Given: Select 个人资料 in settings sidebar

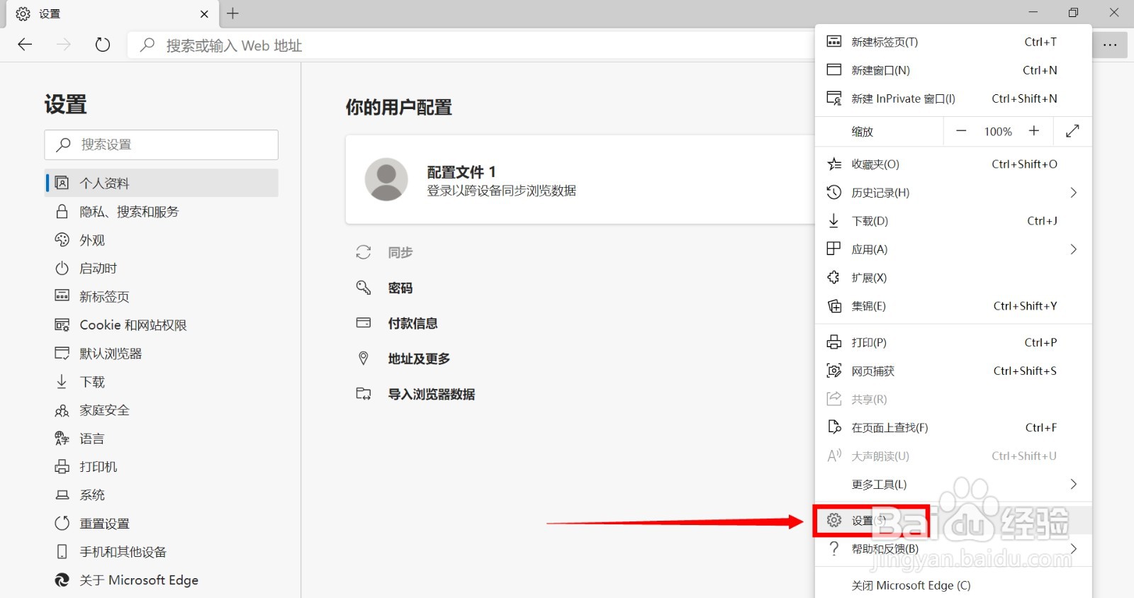Looking at the screenshot, I should (162, 183).
